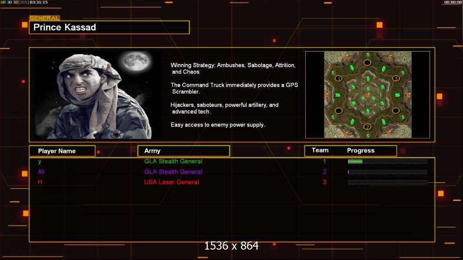Click the orange building in map's bottom-left corner
The height and width of the screenshot is (260, 463).
346,133
